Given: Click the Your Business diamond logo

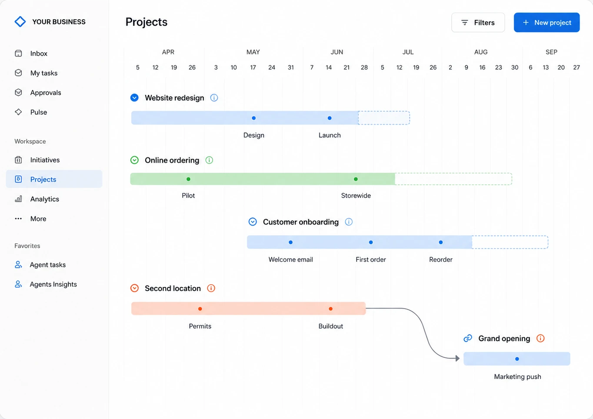Looking at the screenshot, I should [x=20, y=22].
